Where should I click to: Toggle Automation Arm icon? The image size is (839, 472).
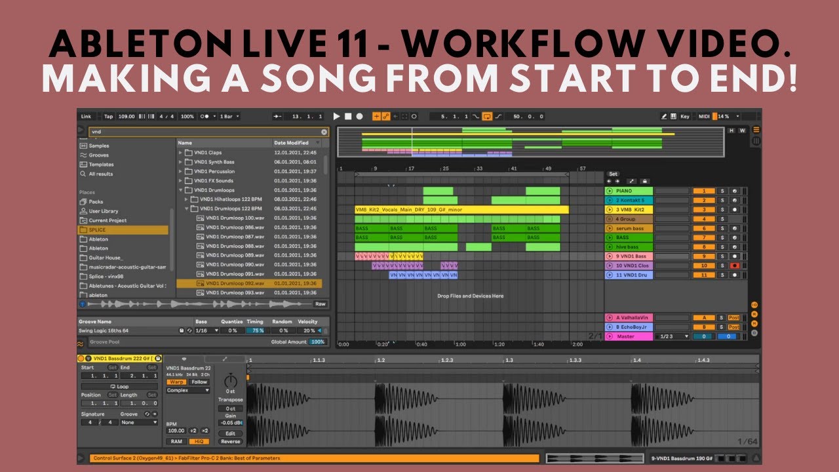[x=387, y=116]
